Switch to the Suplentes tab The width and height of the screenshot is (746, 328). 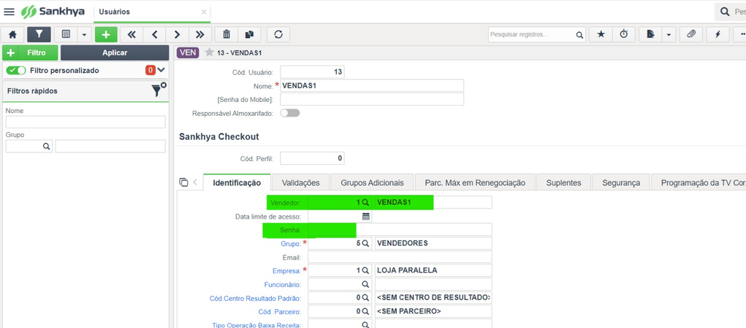[563, 183]
